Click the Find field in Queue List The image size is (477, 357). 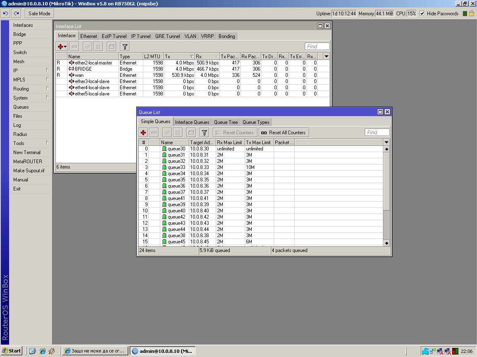(377, 133)
